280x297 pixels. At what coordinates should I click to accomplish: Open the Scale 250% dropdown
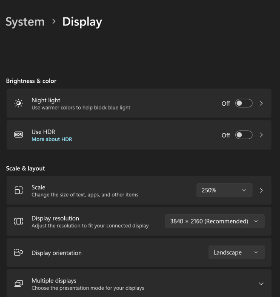tap(224, 190)
